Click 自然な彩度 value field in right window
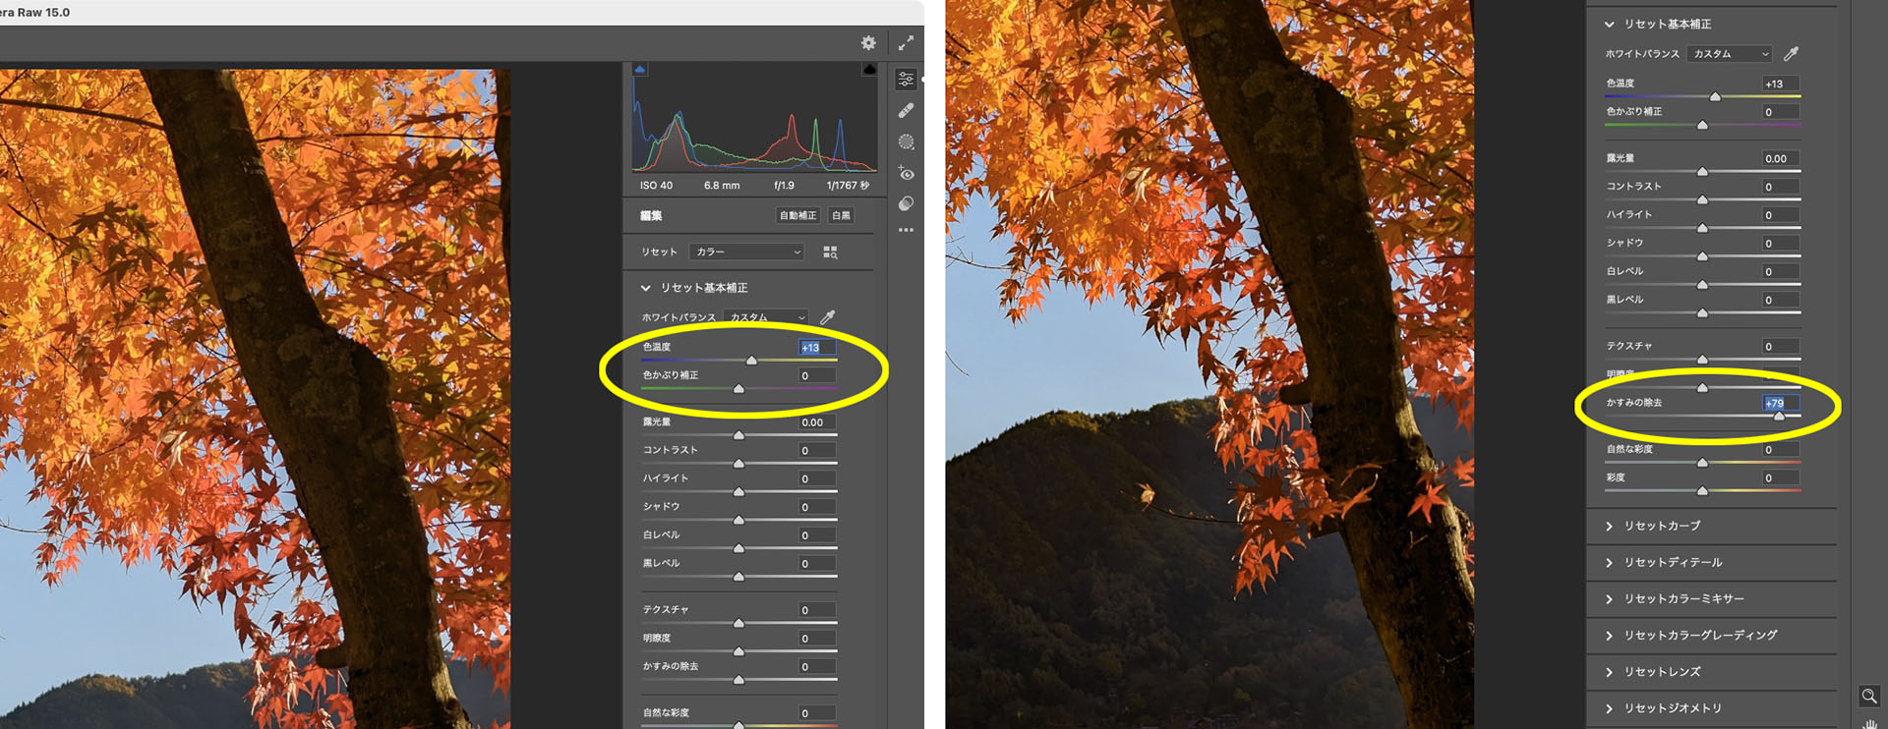This screenshot has height=729, width=1888. pos(1781,450)
